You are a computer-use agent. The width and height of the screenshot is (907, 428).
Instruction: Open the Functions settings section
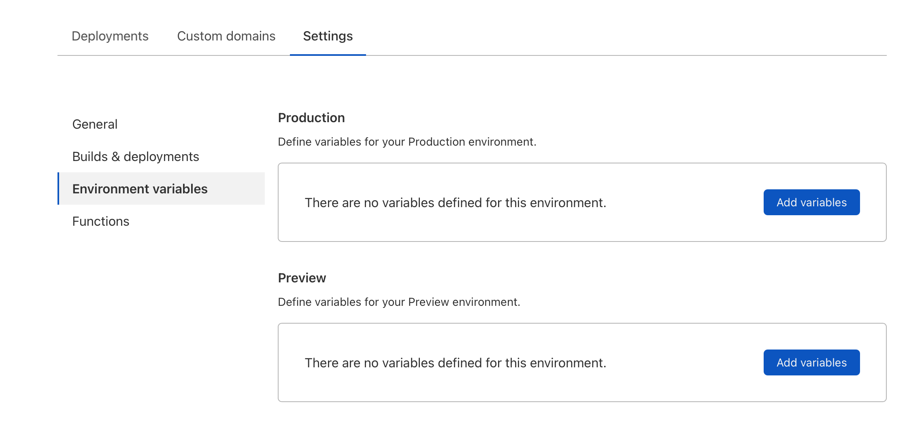100,221
